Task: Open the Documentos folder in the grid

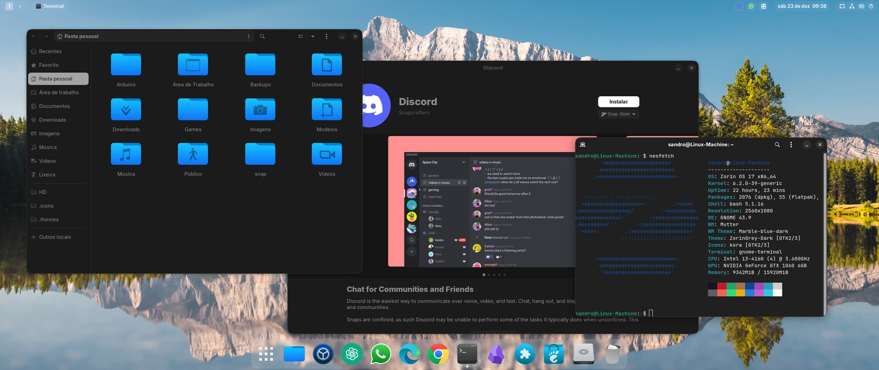Action: pyautogui.click(x=327, y=64)
